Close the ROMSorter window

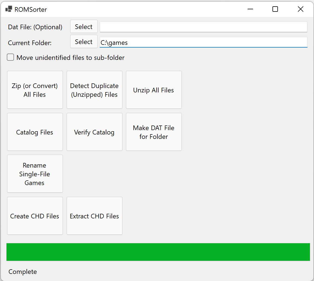[300, 9]
